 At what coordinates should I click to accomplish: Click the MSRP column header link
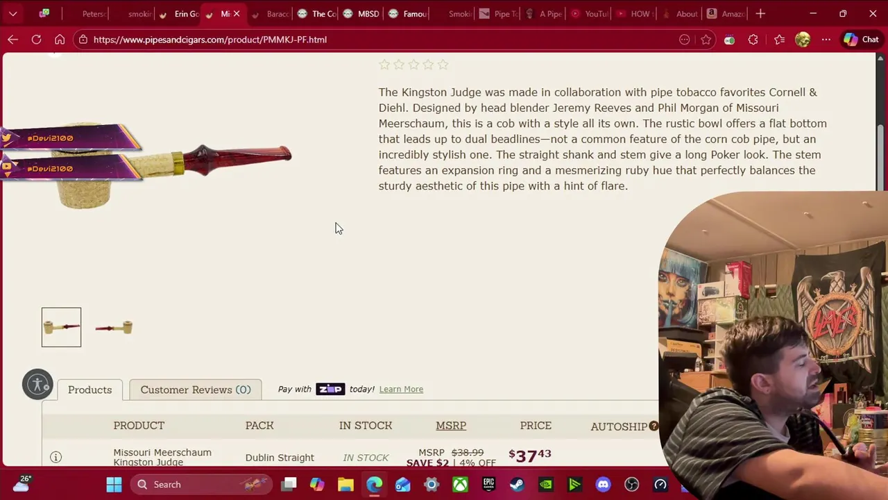click(451, 425)
